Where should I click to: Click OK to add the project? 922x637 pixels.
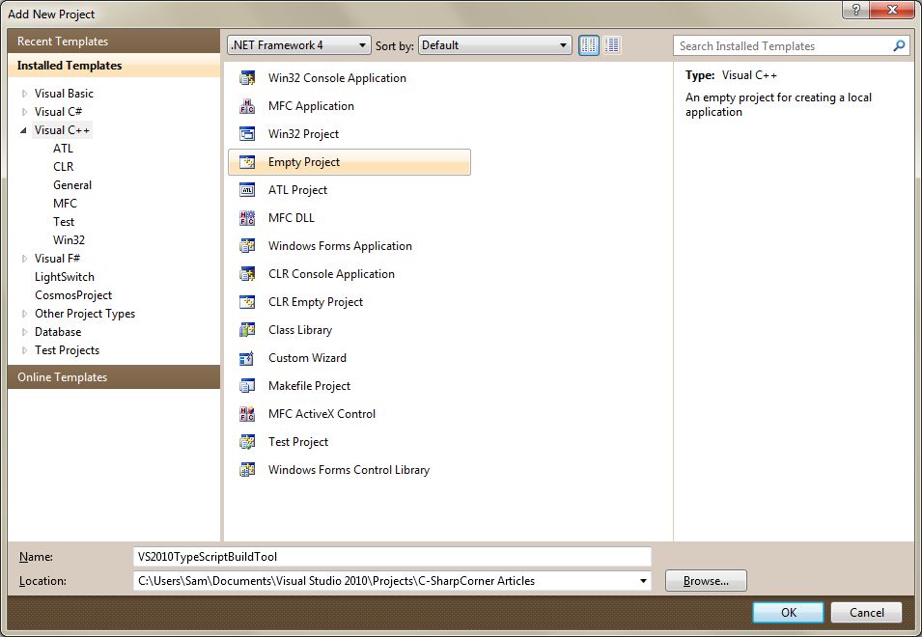788,612
